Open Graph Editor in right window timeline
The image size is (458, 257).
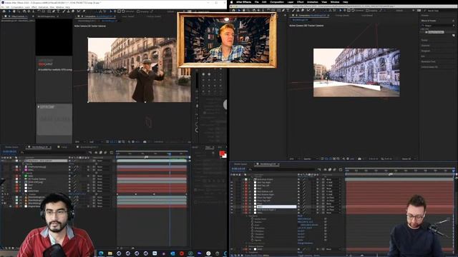(341, 170)
